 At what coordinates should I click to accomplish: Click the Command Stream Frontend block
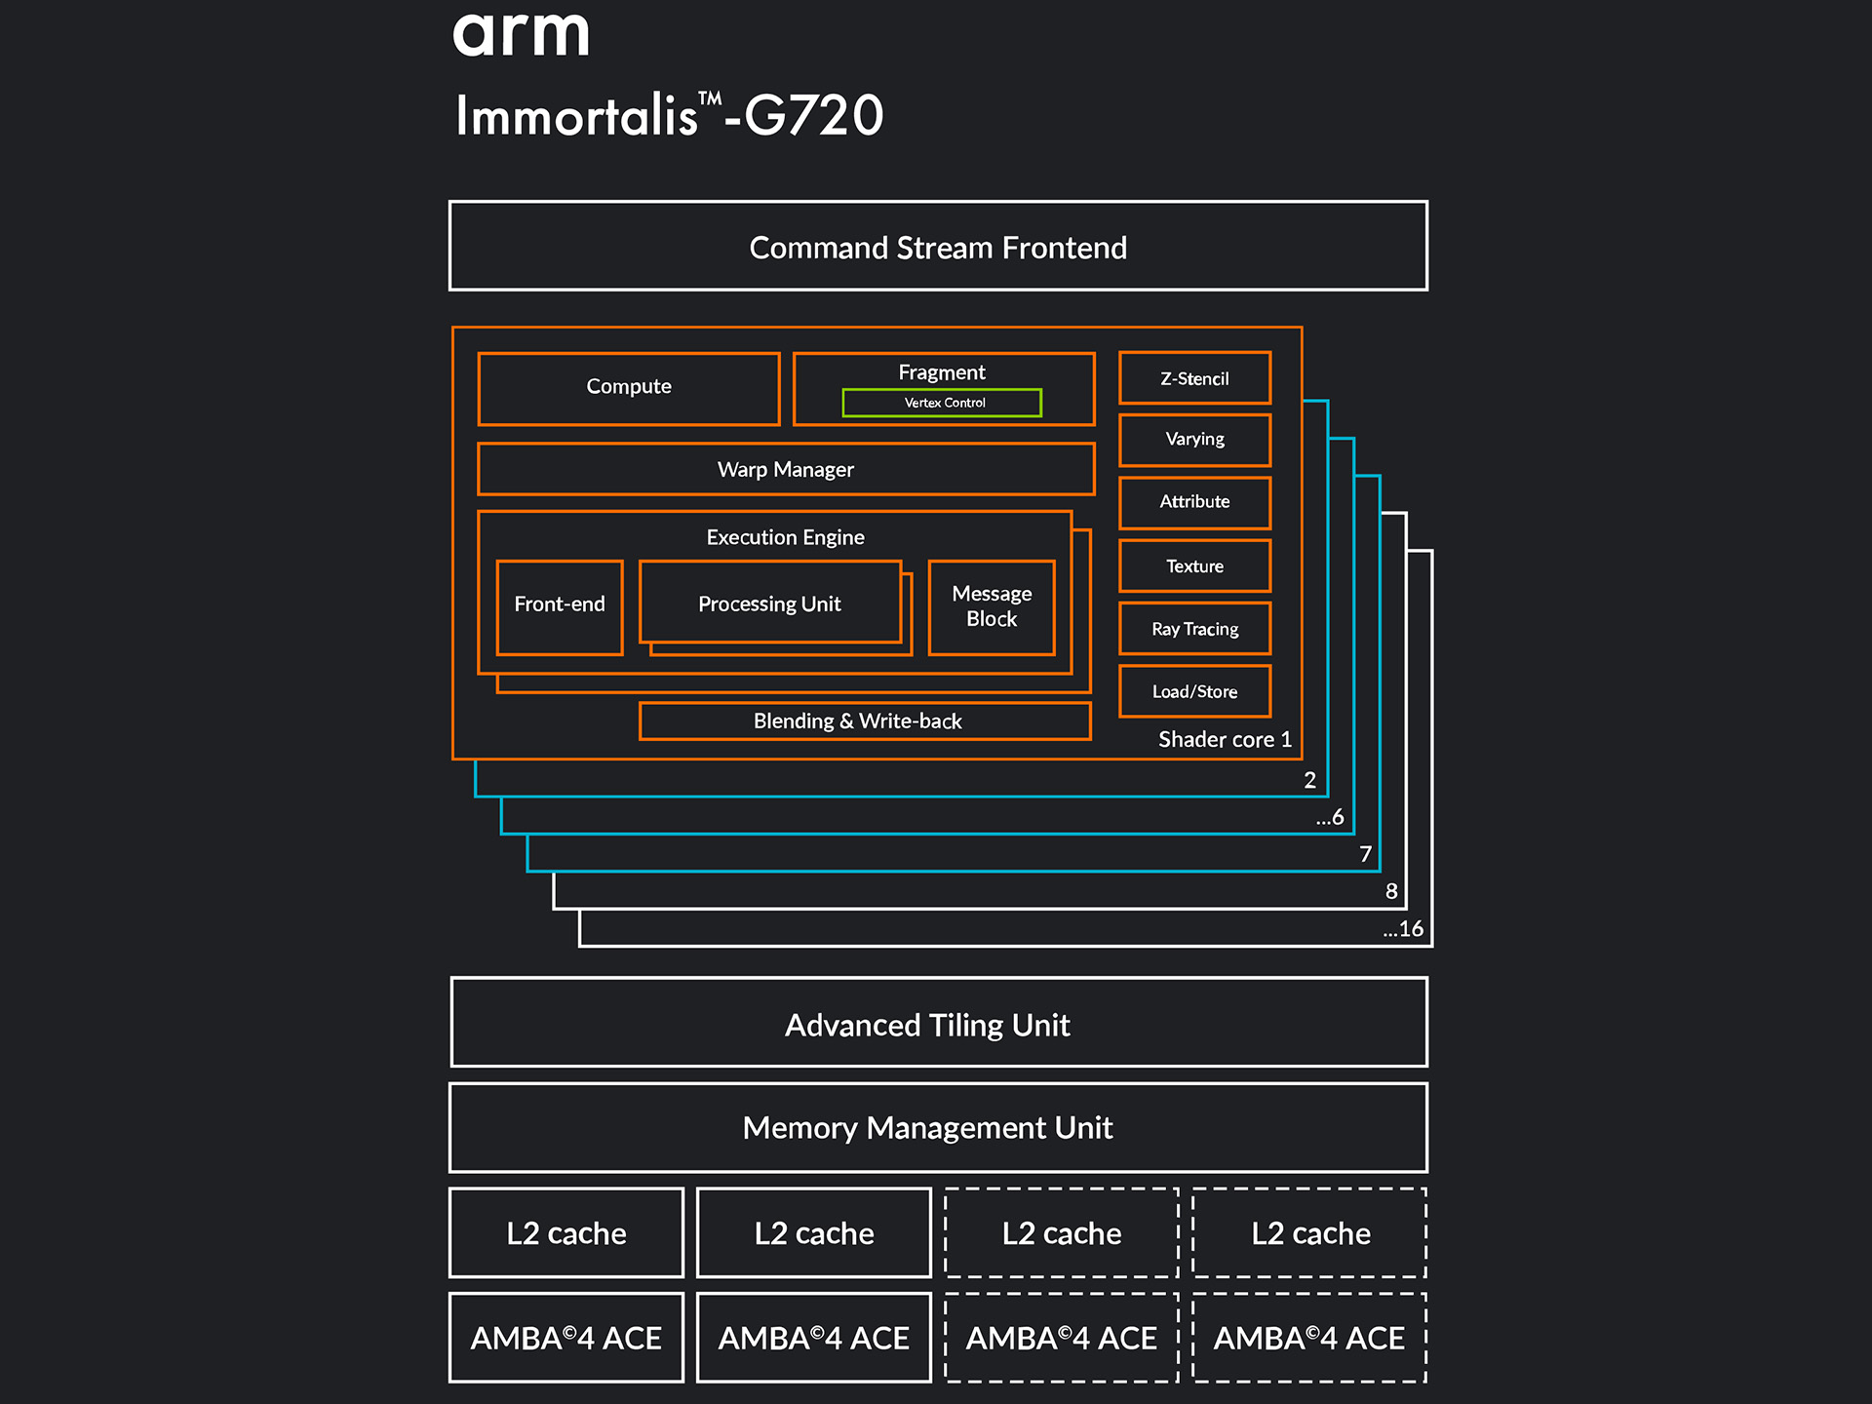pos(938,247)
